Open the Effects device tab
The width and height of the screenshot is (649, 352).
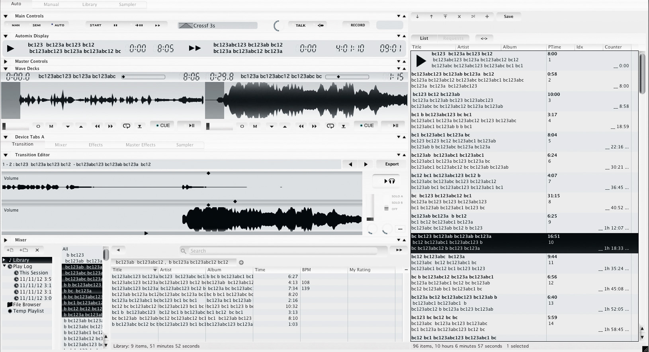[96, 145]
